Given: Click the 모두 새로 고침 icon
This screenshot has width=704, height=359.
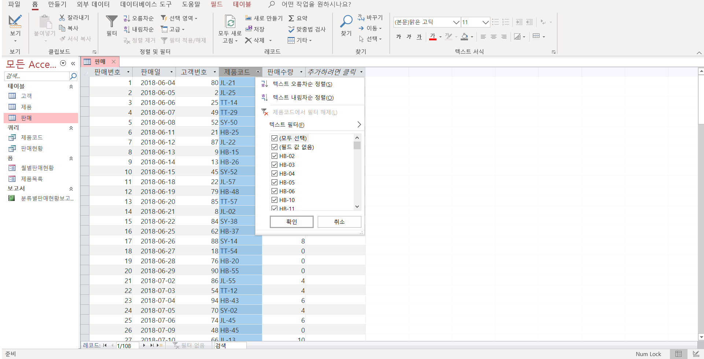Looking at the screenshot, I should pyautogui.click(x=230, y=22).
